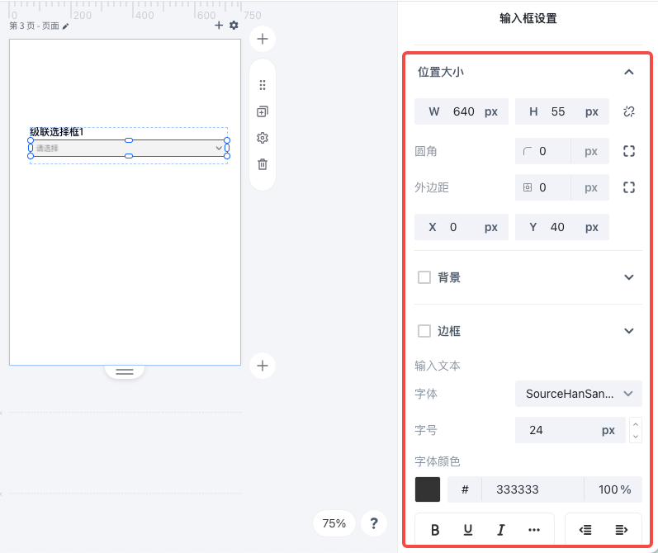
Task: Click the 第 3 页 - 页面 page title
Action: pyautogui.click(x=34, y=26)
